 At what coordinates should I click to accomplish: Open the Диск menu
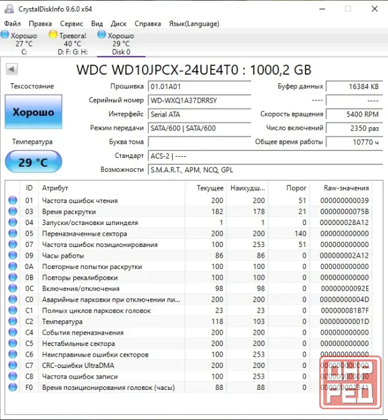click(118, 24)
